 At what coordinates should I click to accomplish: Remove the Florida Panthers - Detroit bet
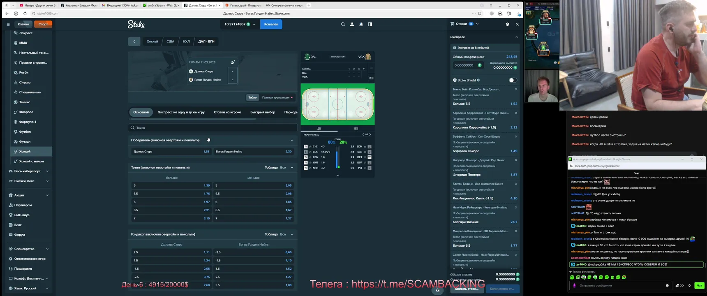click(x=516, y=160)
